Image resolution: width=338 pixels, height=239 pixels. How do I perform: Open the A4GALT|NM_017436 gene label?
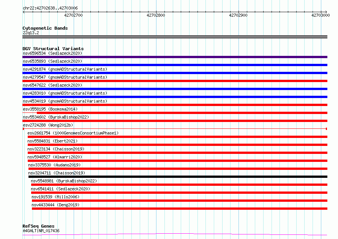pyautogui.click(x=41, y=231)
